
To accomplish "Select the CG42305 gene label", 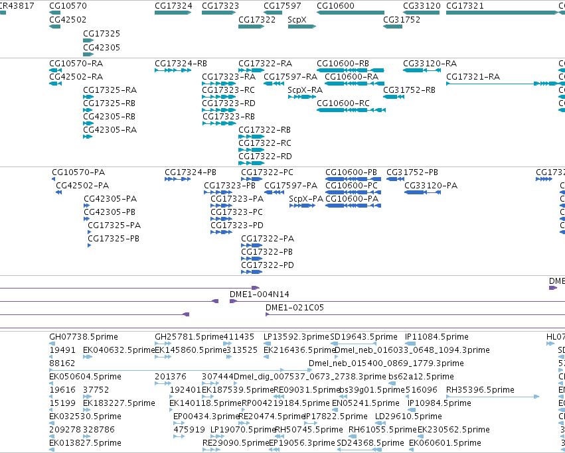I will point(102,47).
